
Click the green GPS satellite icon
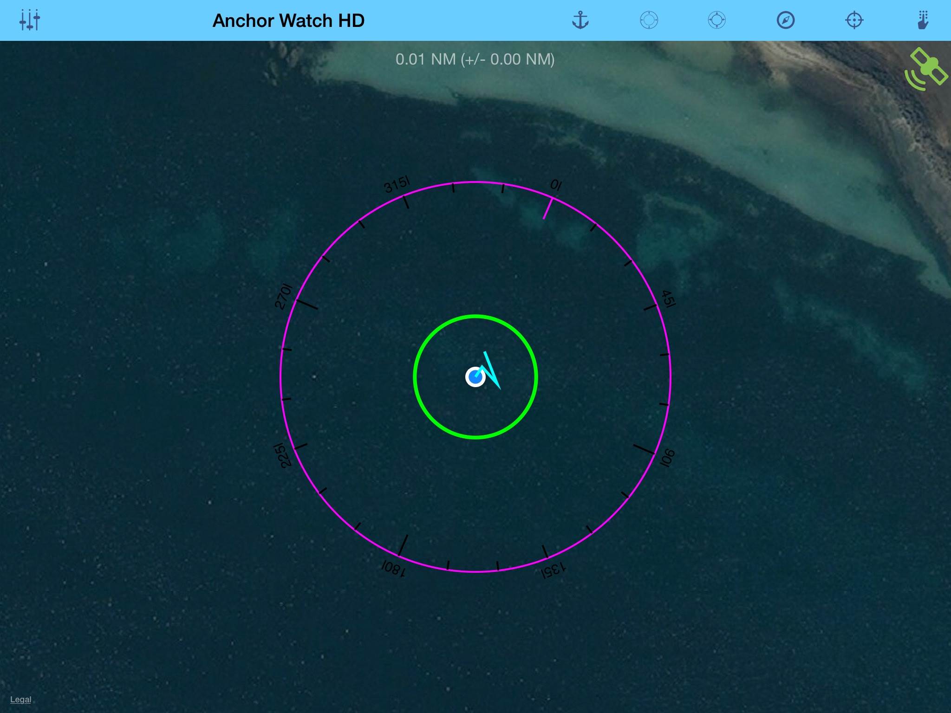[925, 70]
